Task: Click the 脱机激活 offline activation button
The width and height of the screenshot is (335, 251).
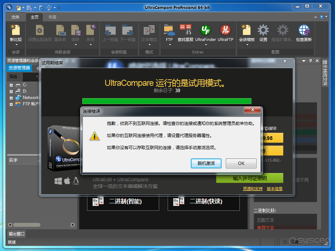Action: point(206,163)
